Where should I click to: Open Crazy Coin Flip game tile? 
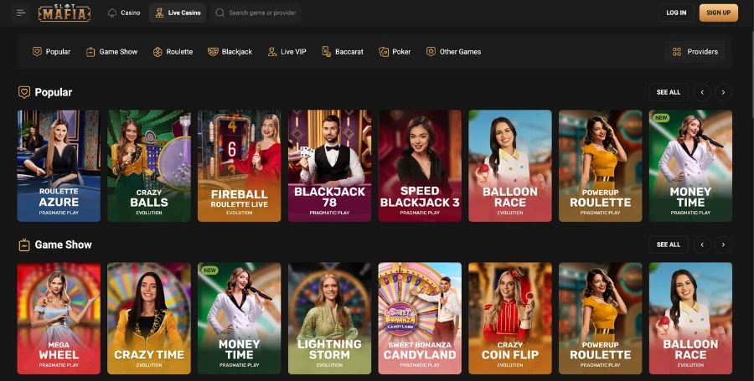coord(510,318)
